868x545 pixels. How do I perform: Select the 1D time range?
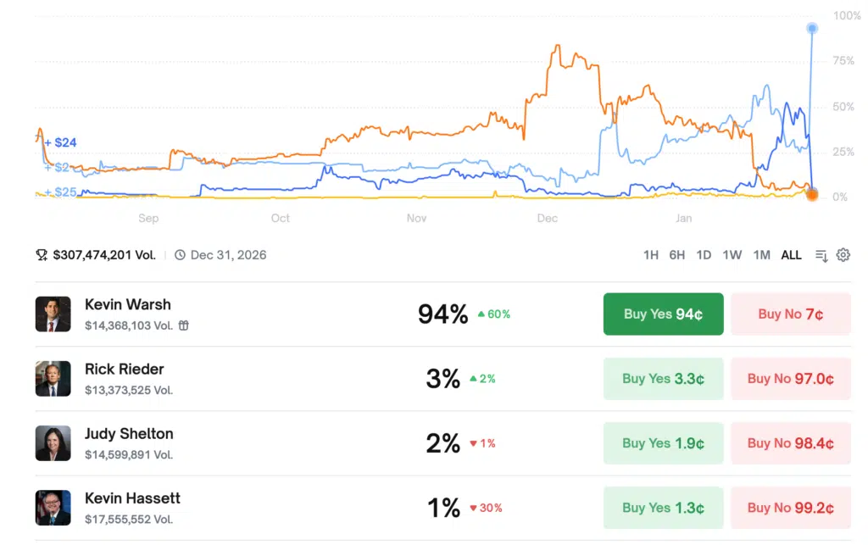pos(704,255)
